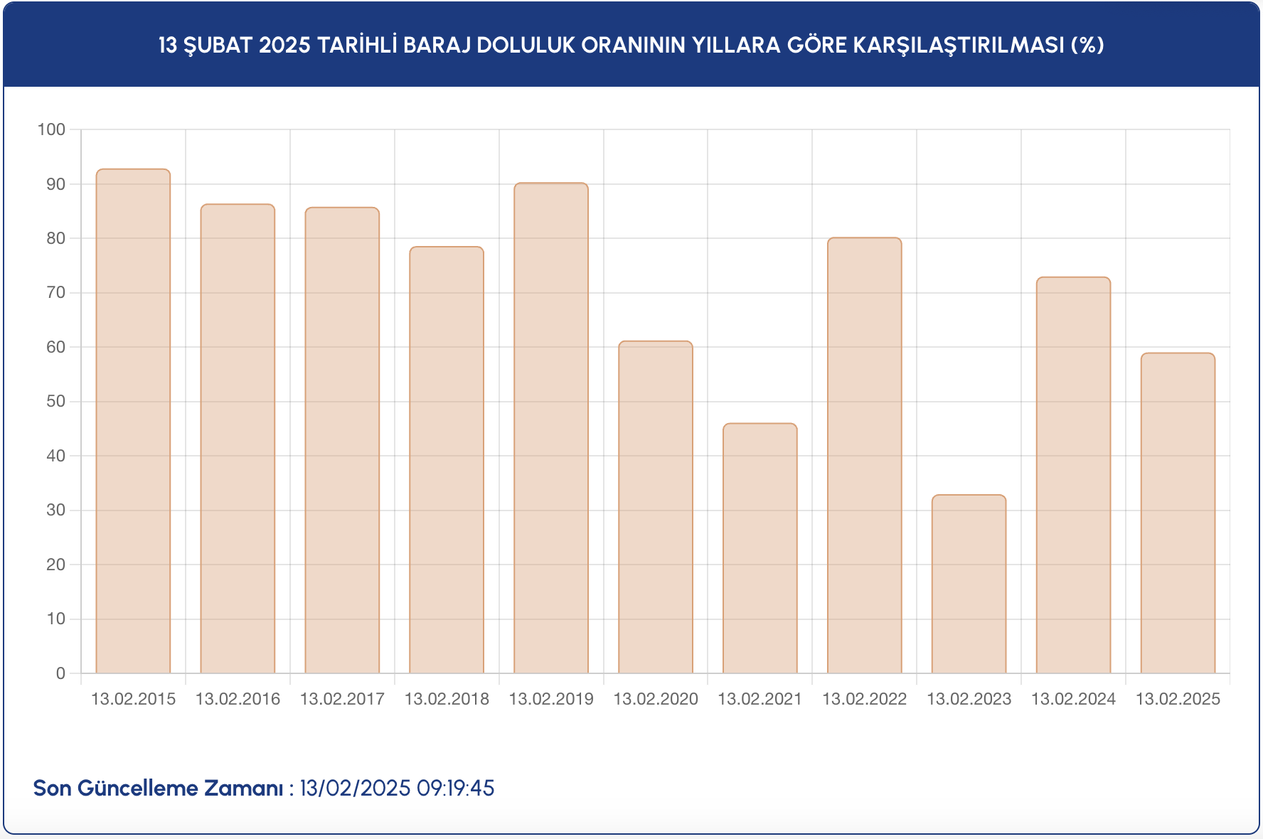Select the 13.02.2021 bar
This screenshot has width=1263, height=839.
[760, 548]
